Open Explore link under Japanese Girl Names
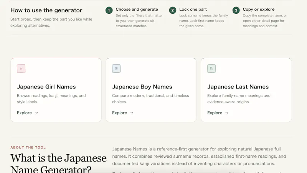Screen dimensions: 307x173 coord(27,113)
